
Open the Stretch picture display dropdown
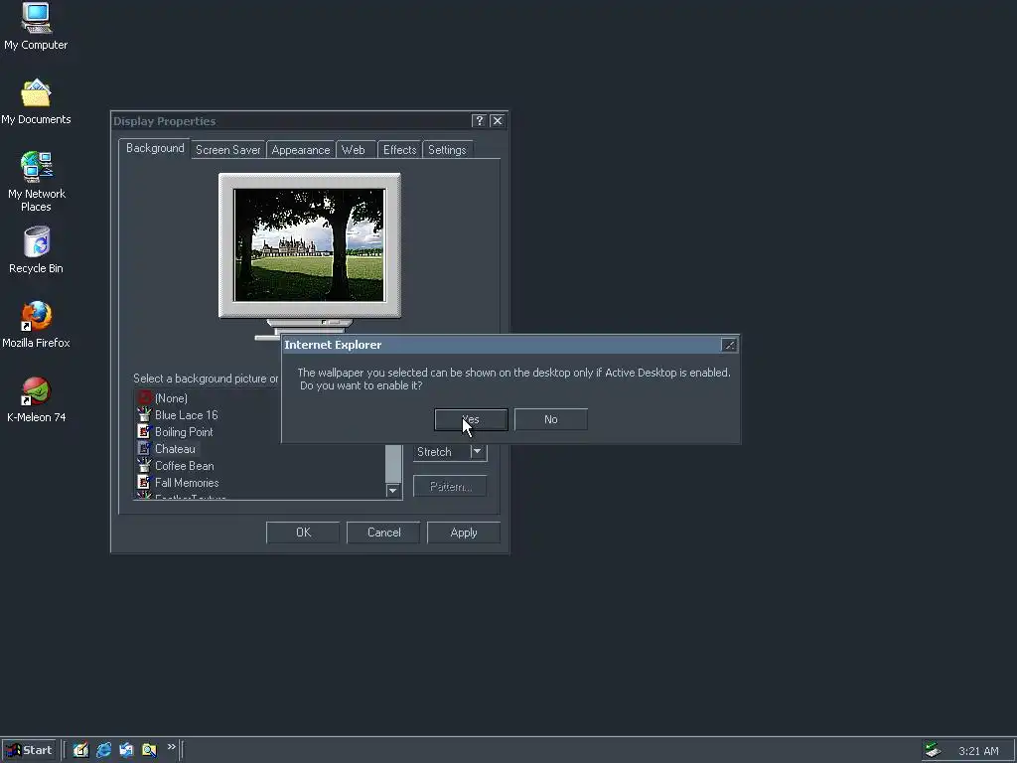(478, 452)
